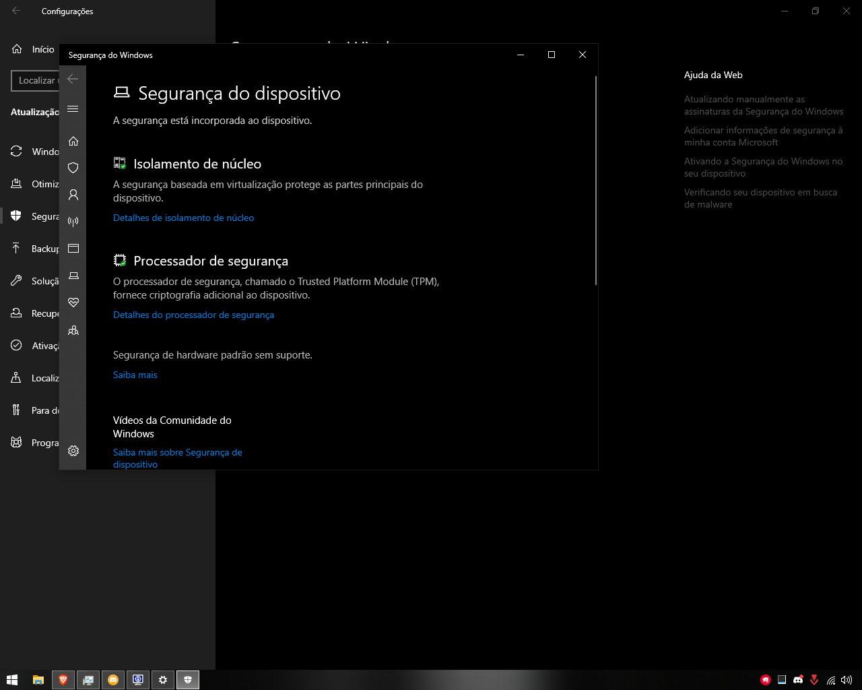Screen dimensions: 862x690
Task: Click Detalhes do processador de segurança link
Action: coord(193,315)
